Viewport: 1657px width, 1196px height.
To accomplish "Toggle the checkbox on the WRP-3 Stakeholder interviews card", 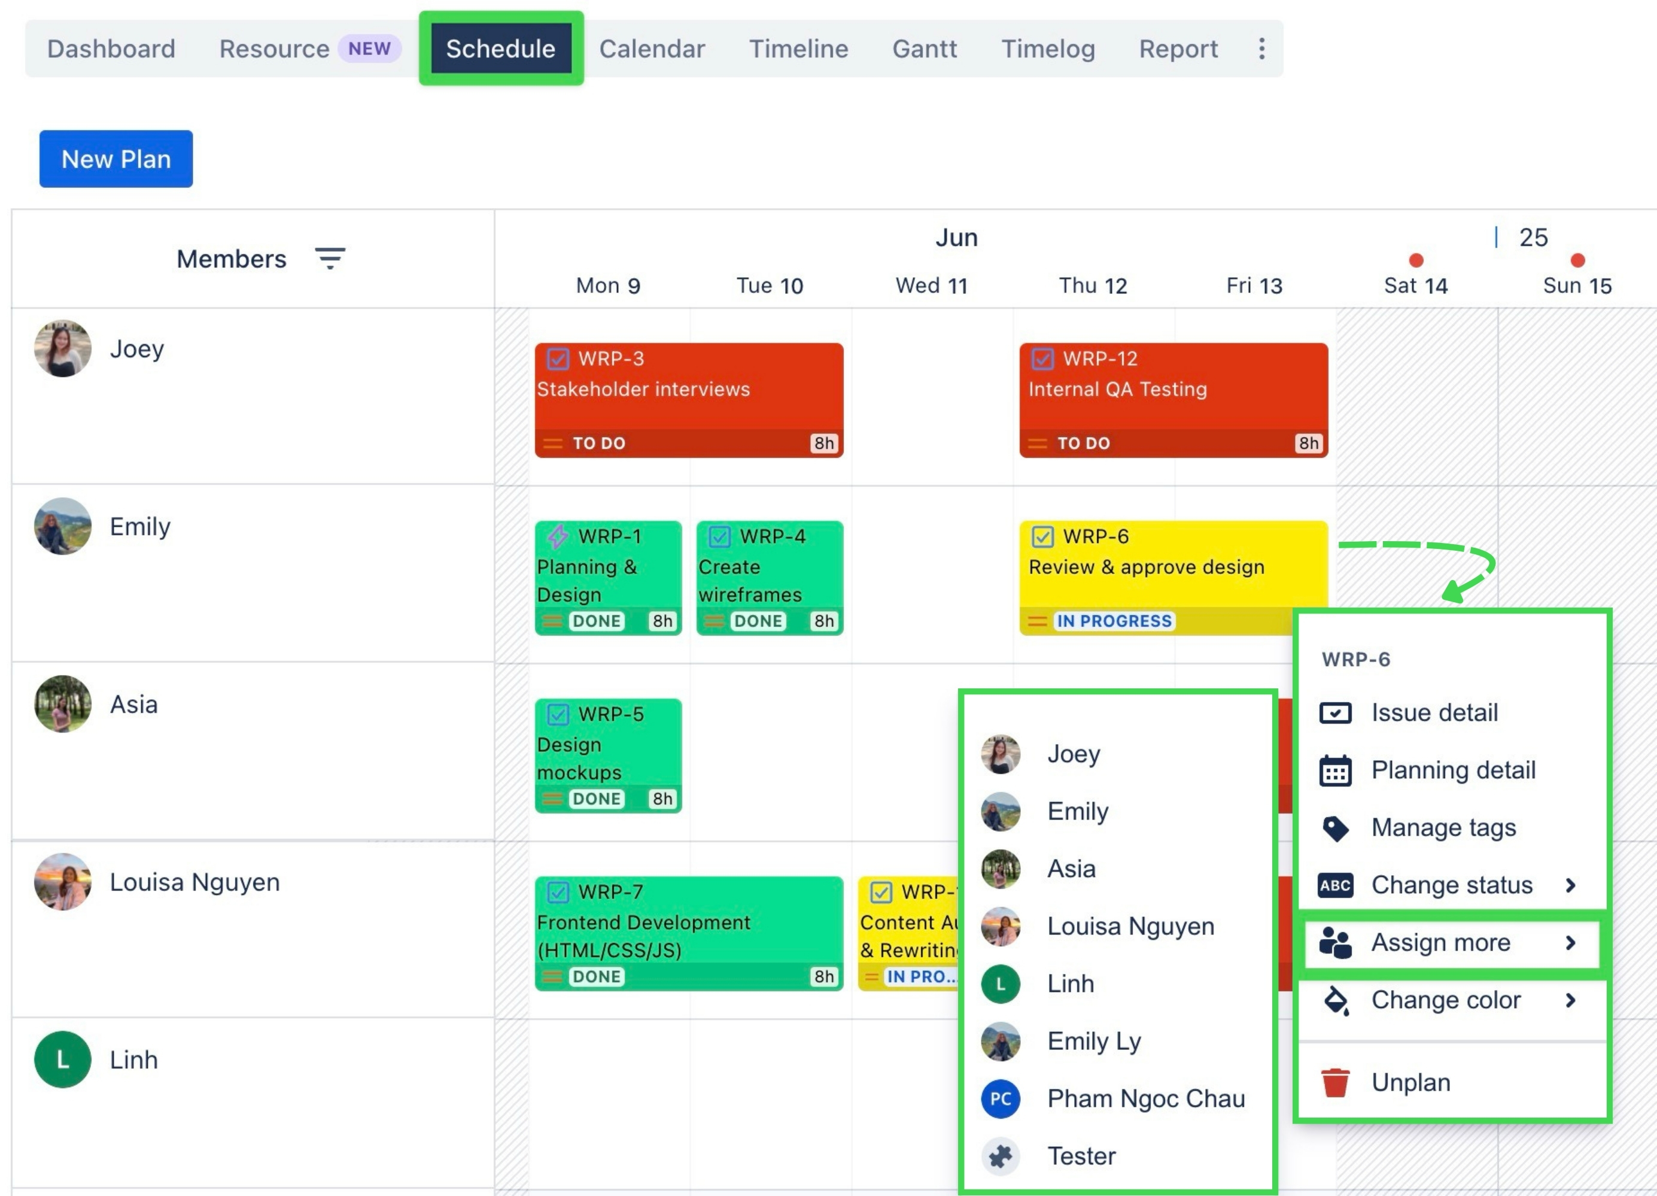I will [x=558, y=359].
